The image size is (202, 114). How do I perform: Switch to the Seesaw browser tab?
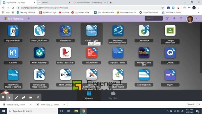54,3
